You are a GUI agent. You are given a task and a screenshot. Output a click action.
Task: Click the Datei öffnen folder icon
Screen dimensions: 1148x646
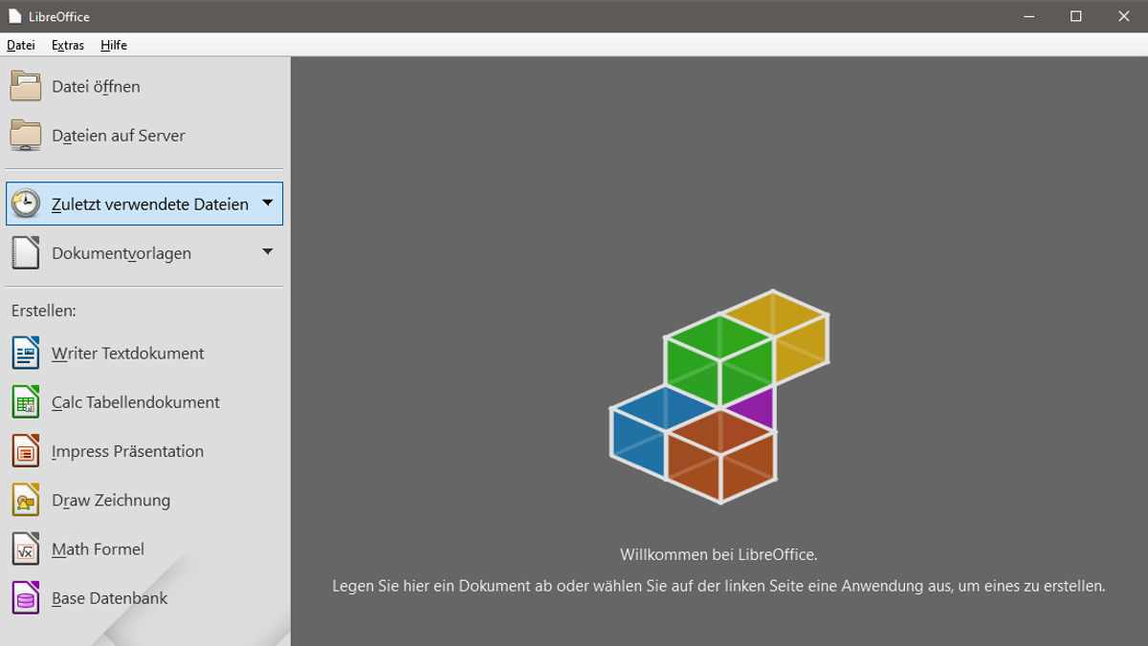[x=26, y=86]
